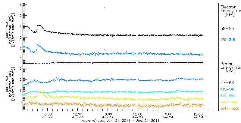Click the '6' tick on electron flux axis

pos(21,5)
